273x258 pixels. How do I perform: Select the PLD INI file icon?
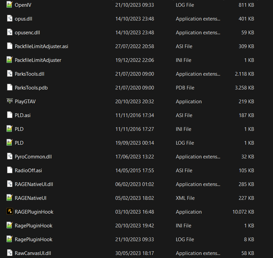tap(9, 129)
